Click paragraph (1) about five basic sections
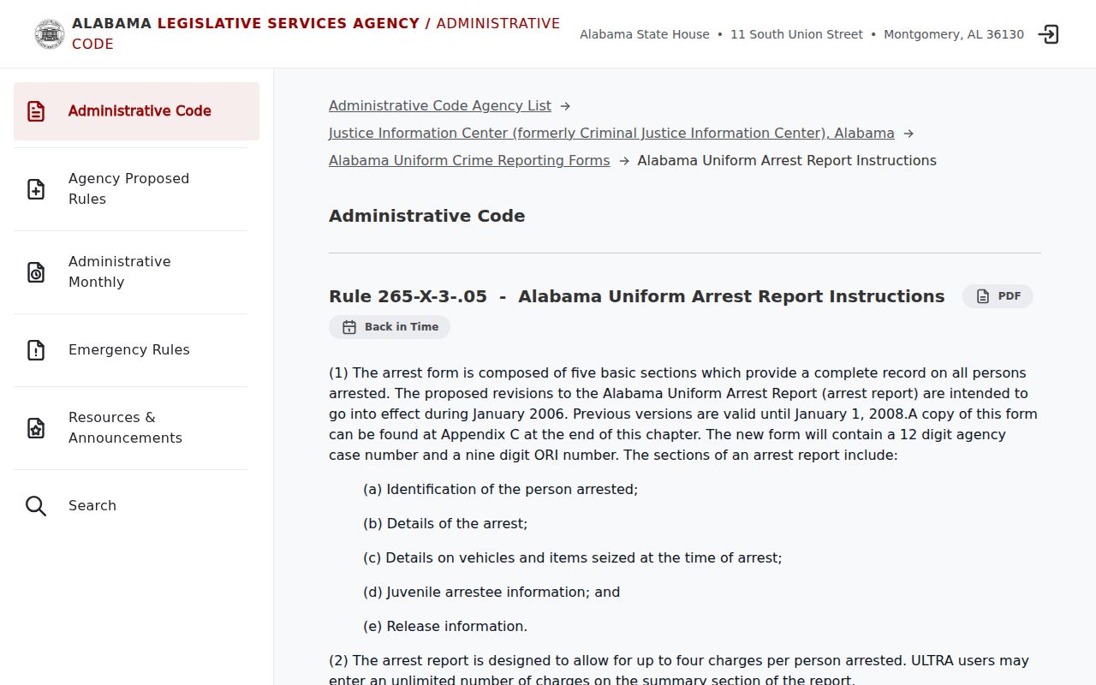1096x685 pixels. tap(683, 414)
